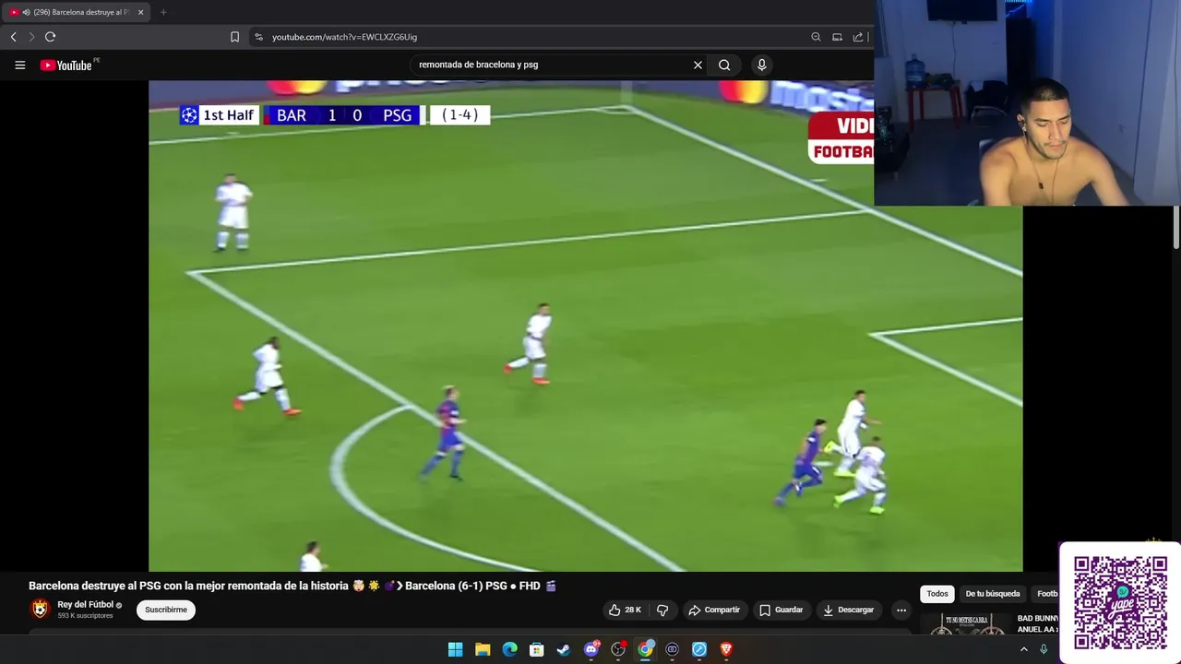Toggle picture-in-picture icon in address bar
1181x664 pixels.
(x=837, y=37)
